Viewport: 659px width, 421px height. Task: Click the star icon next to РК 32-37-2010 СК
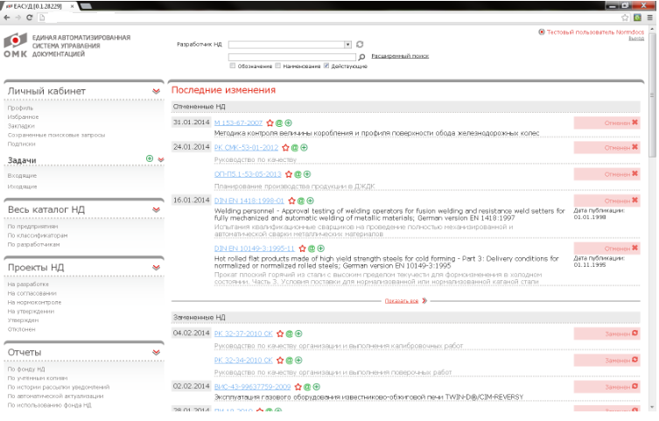click(281, 333)
